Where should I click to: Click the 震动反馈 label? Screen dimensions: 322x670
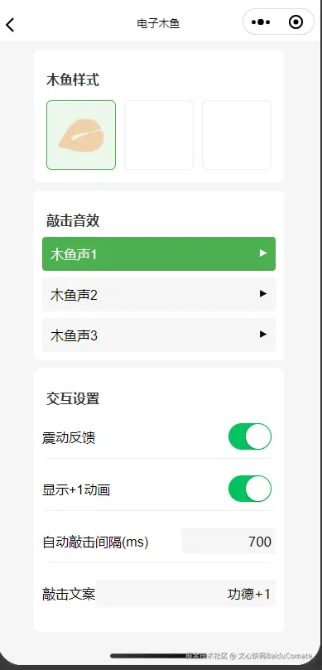[69, 438]
